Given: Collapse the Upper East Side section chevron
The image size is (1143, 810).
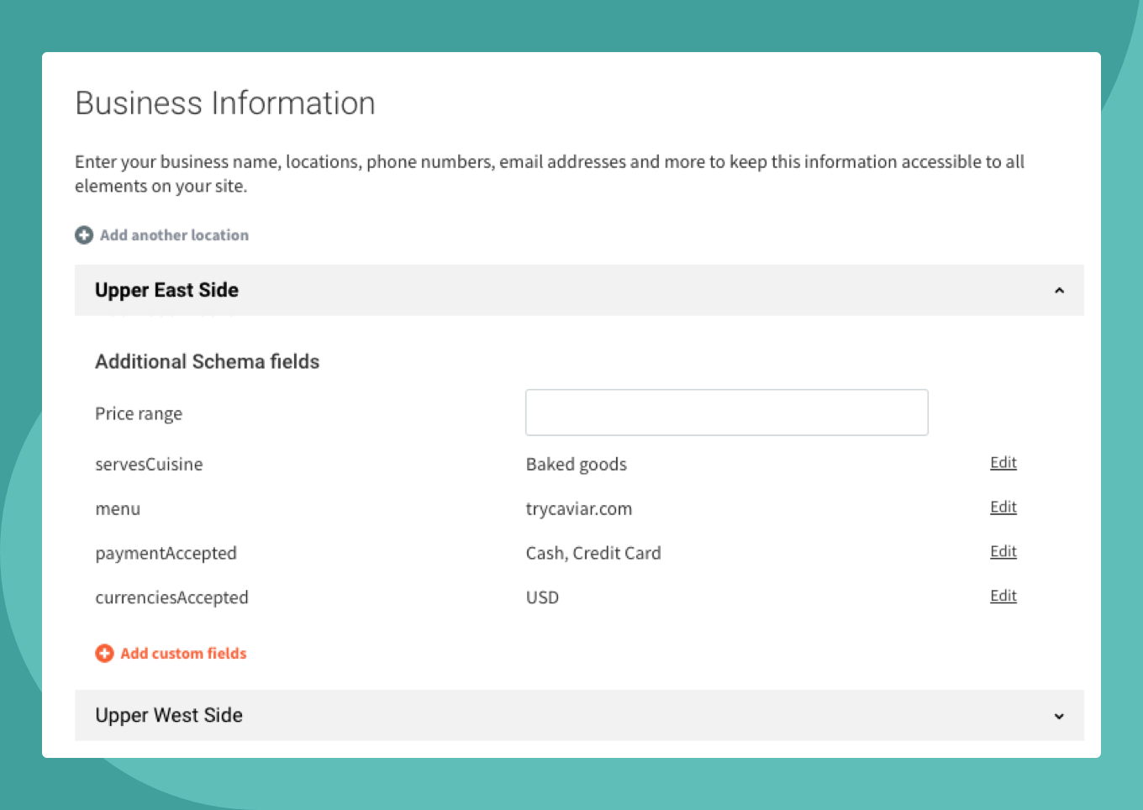Looking at the screenshot, I should [1059, 291].
